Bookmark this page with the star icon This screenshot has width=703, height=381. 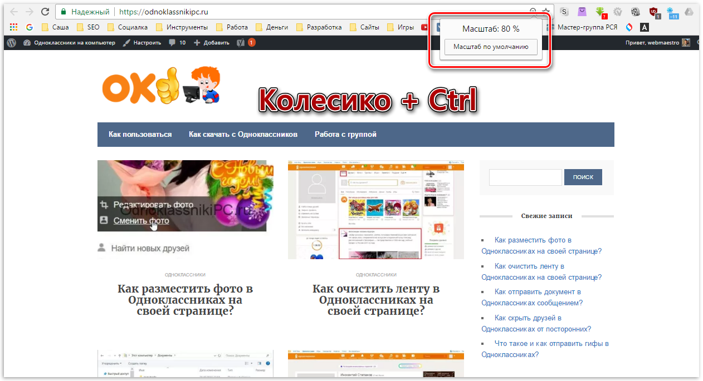pos(546,12)
